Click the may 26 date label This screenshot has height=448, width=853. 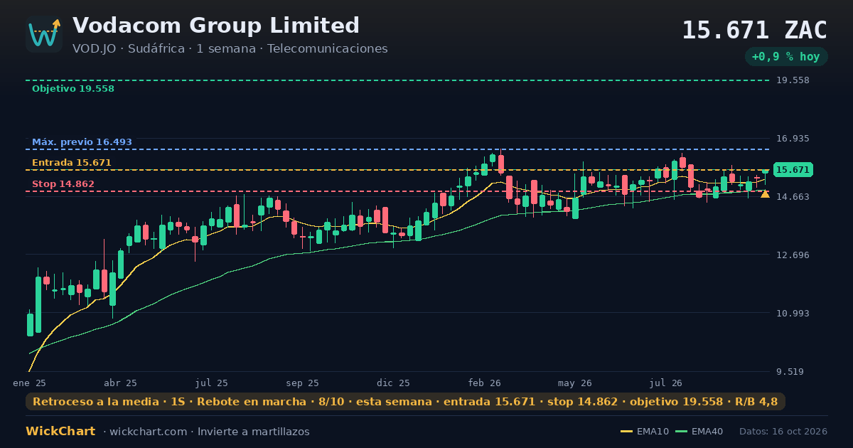(576, 383)
